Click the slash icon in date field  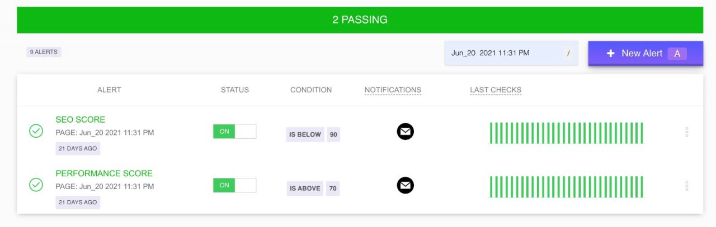569,54
